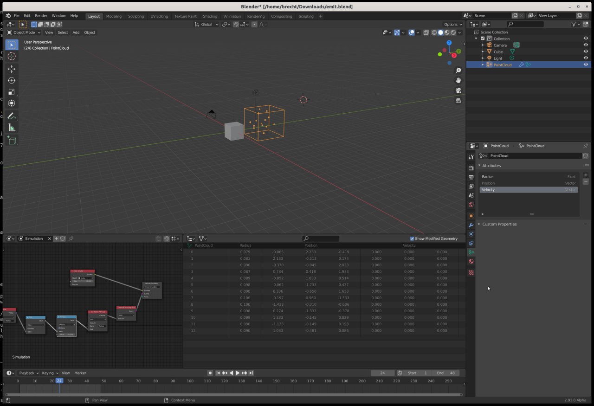Image resolution: width=594 pixels, height=406 pixels.
Task: Switch to the Scripting workspace tab
Action: click(306, 16)
